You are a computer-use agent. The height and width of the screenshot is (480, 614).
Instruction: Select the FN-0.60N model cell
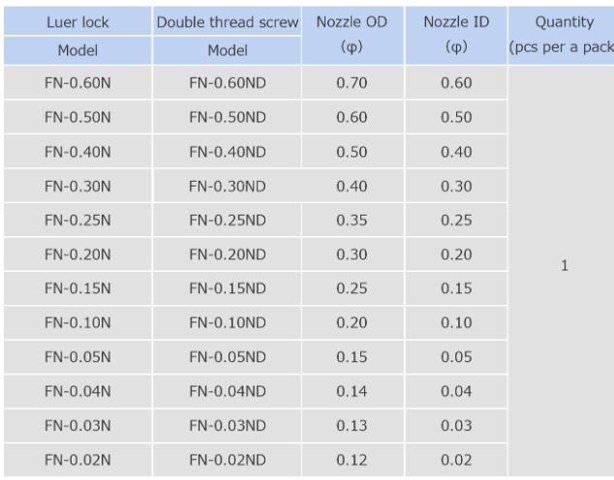point(77,82)
